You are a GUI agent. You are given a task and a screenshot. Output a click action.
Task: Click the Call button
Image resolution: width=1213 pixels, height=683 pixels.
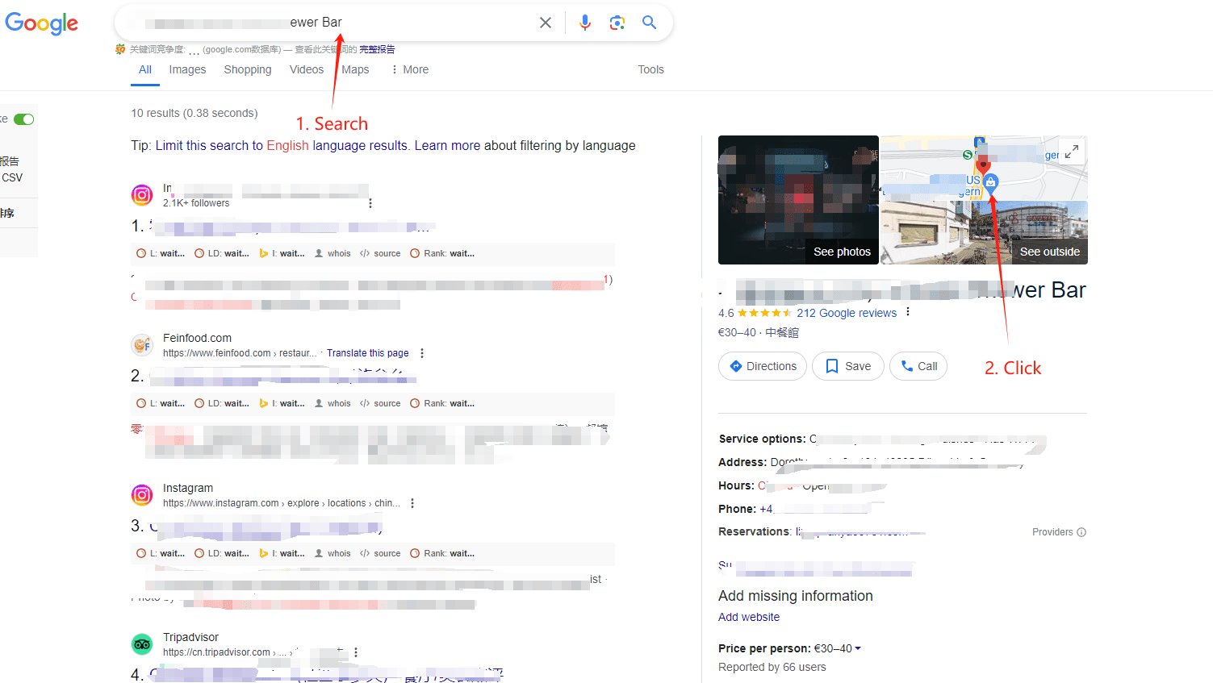pyautogui.click(x=918, y=366)
